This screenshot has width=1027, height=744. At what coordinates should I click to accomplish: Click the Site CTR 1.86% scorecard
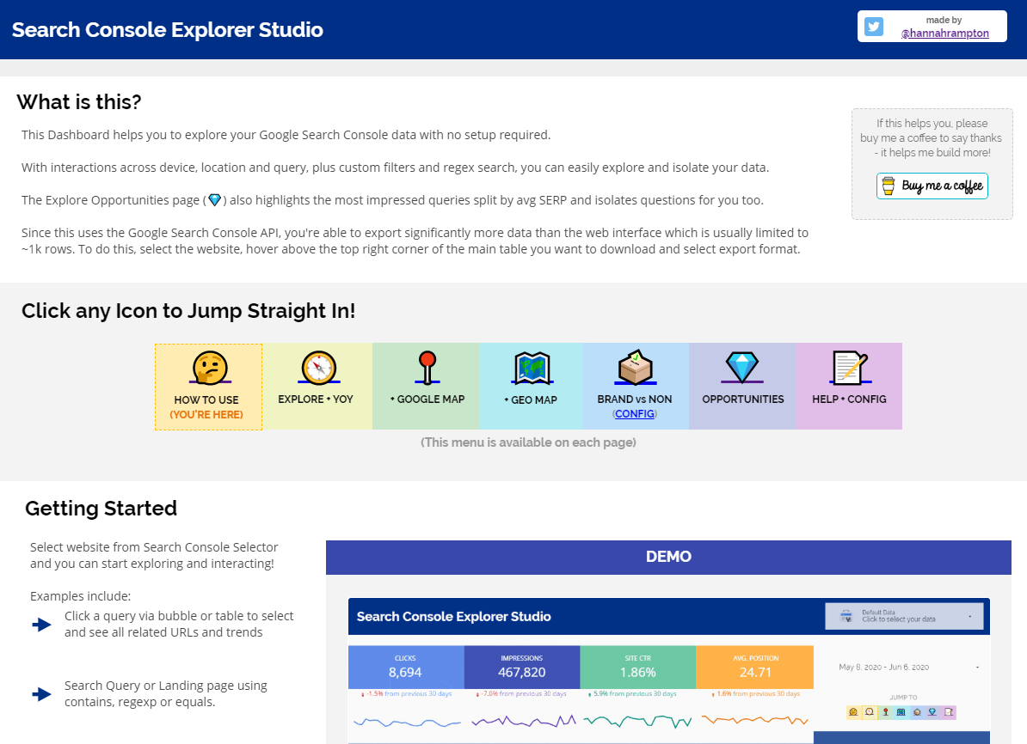pyautogui.click(x=638, y=667)
